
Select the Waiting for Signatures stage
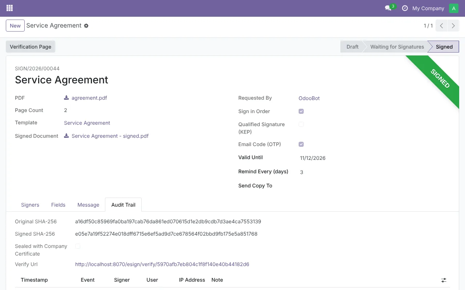[x=397, y=47]
